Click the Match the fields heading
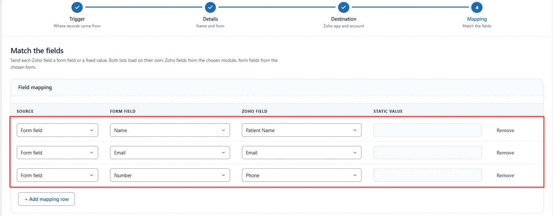The width and height of the screenshot is (553, 216). point(37,51)
